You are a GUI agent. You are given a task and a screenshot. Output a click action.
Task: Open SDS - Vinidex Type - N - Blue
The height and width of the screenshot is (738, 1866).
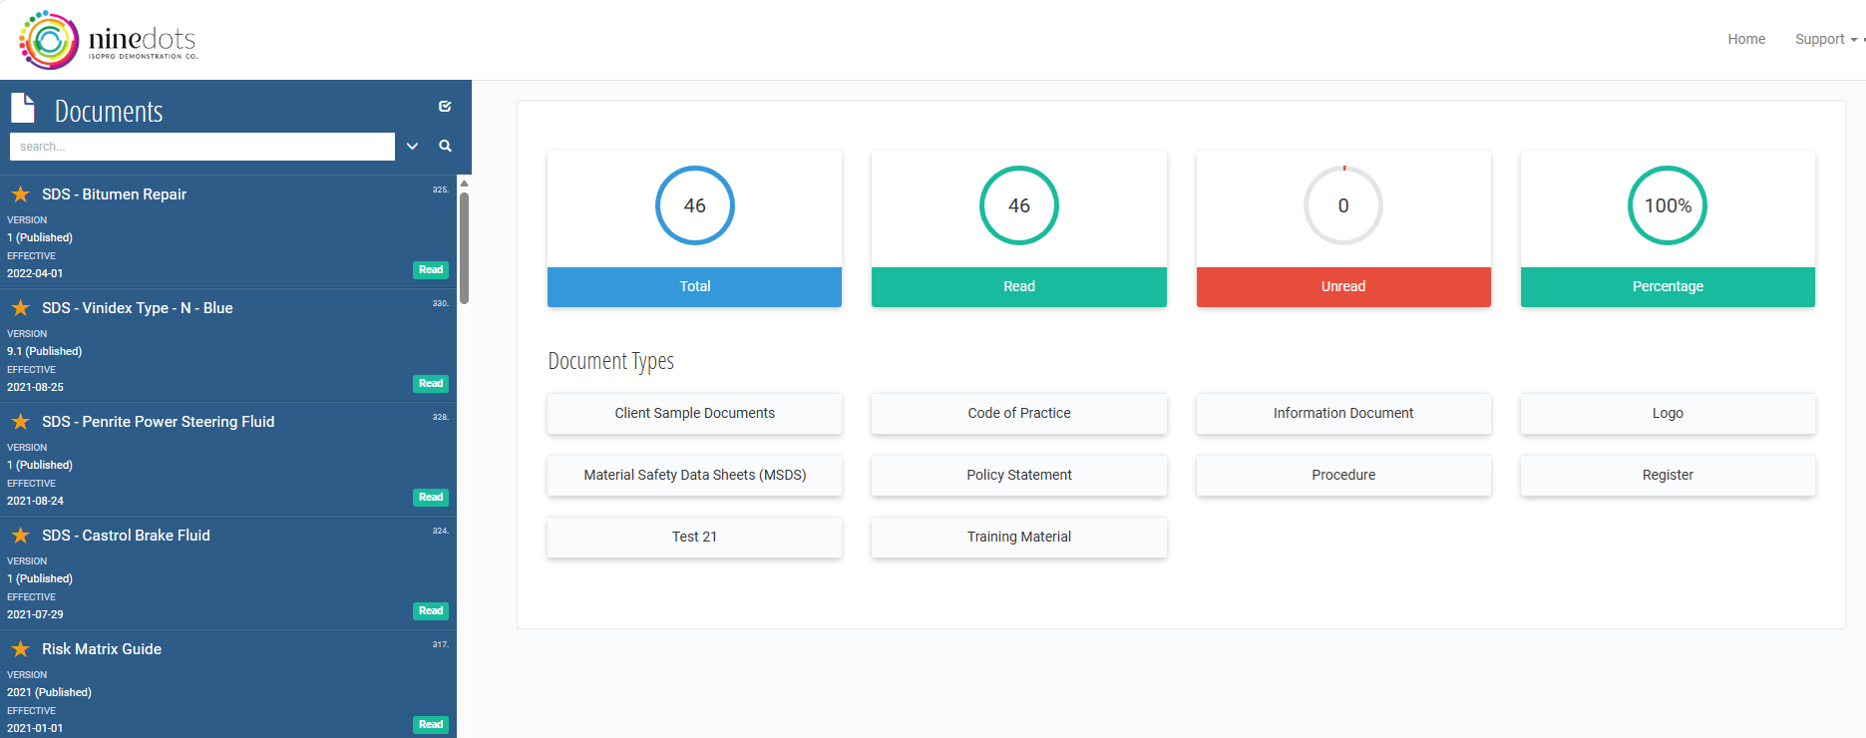click(x=138, y=308)
